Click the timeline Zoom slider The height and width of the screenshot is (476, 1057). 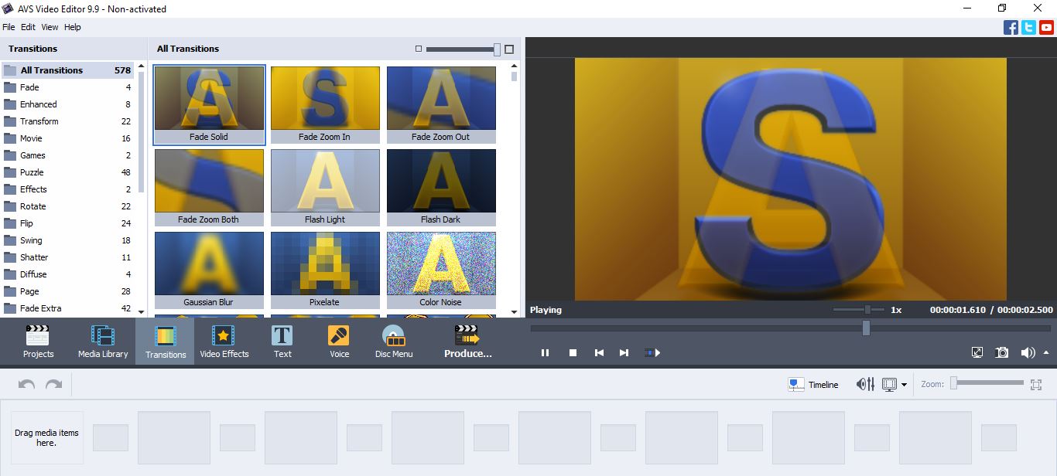pos(987,382)
